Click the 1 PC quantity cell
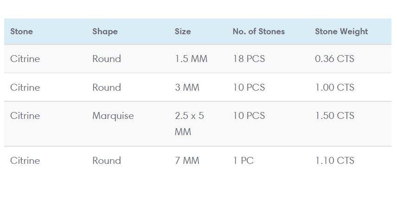397x199 pixels. pos(243,161)
